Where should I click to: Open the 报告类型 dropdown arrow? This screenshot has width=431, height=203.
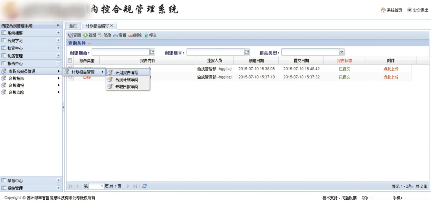[341, 52]
